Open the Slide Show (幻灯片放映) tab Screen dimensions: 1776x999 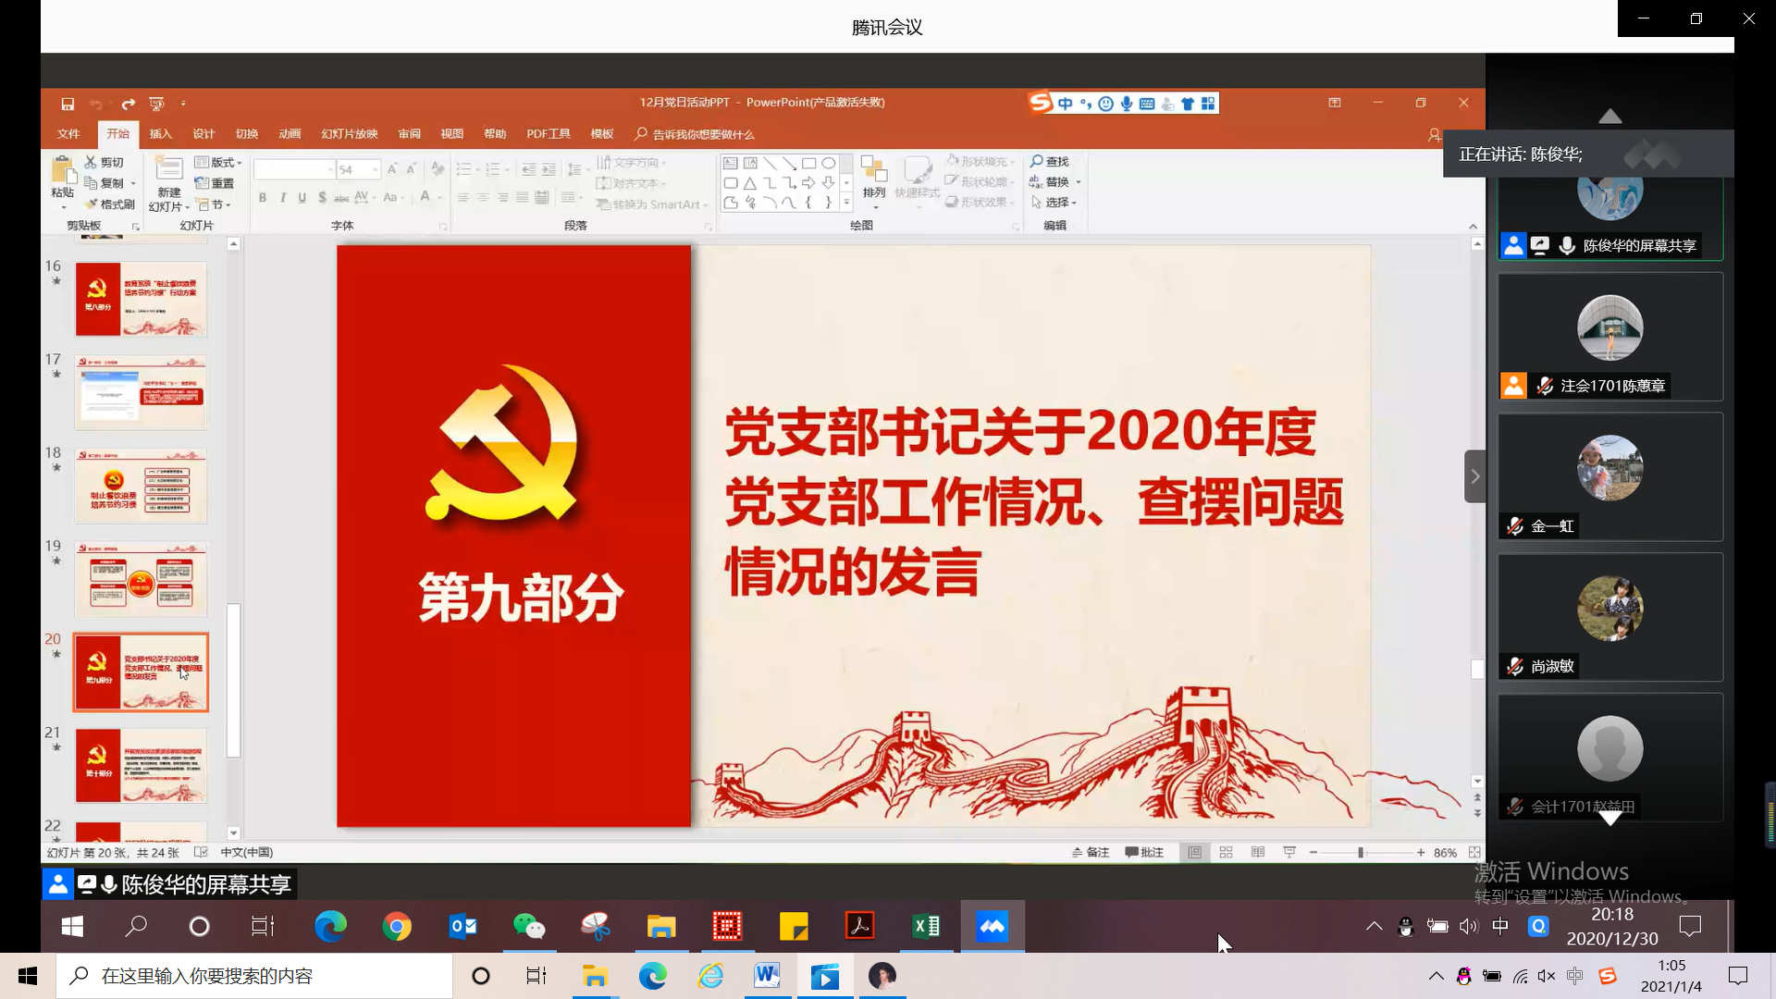click(349, 134)
